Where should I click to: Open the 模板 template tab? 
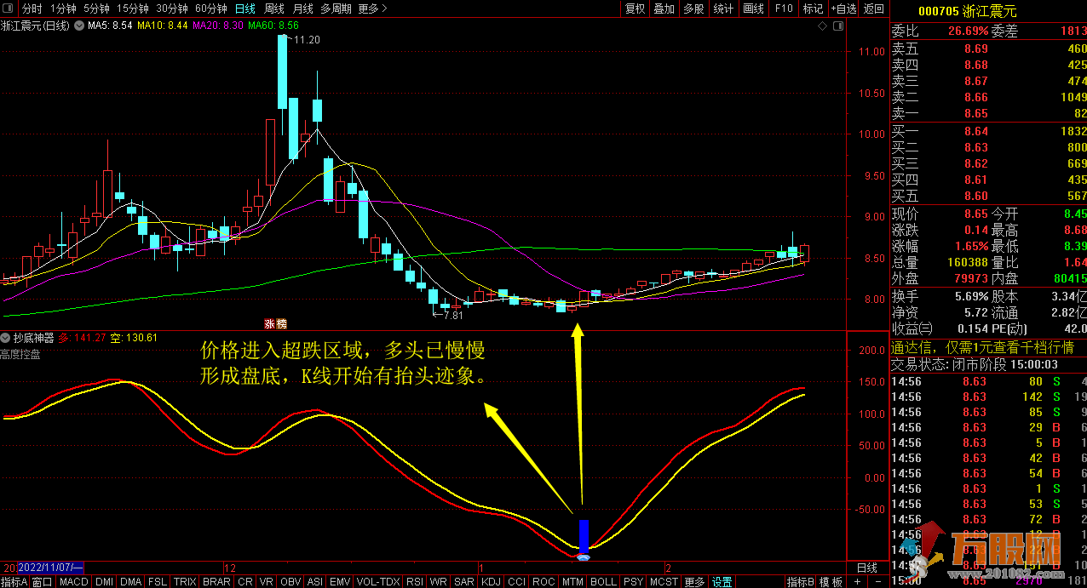pos(831,582)
